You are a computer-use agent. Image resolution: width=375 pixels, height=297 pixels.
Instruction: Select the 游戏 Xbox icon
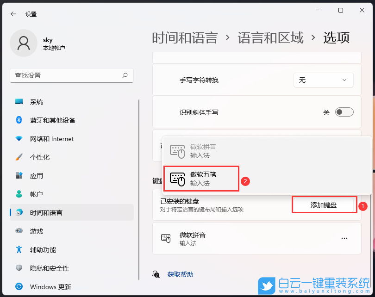click(19, 231)
